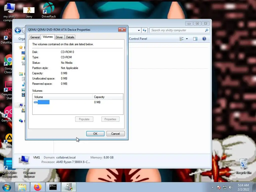Select Network in the Explorer sidebar

(x=21, y=121)
